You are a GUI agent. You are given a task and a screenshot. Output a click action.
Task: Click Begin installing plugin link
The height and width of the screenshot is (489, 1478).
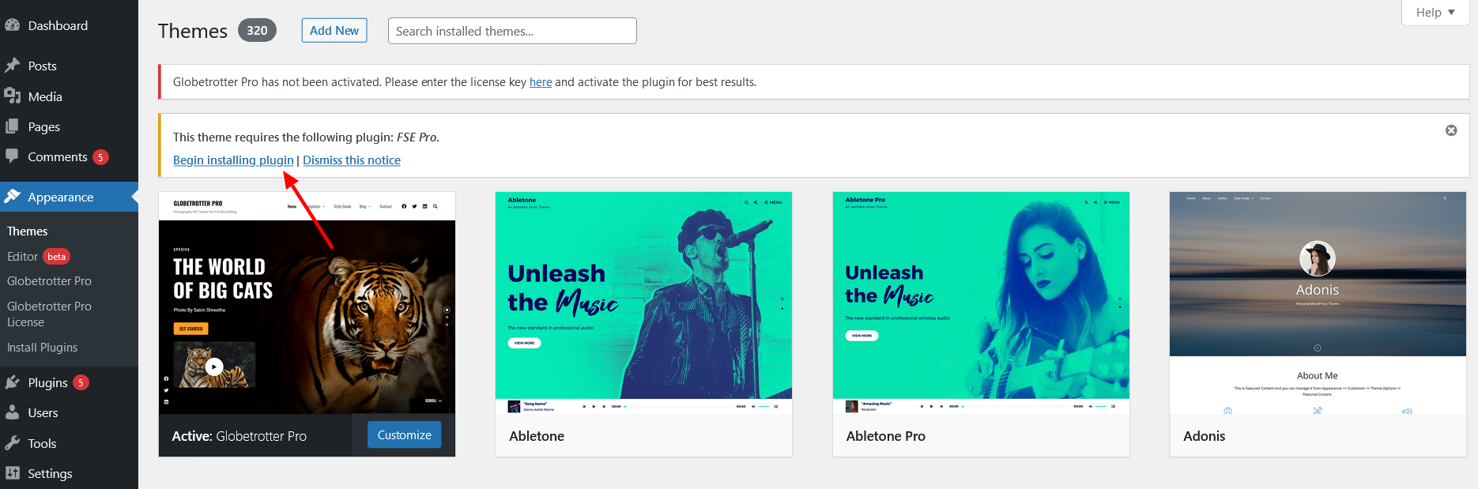[233, 160]
